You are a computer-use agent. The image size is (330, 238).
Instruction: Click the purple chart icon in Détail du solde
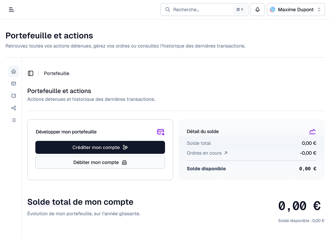tap(312, 131)
